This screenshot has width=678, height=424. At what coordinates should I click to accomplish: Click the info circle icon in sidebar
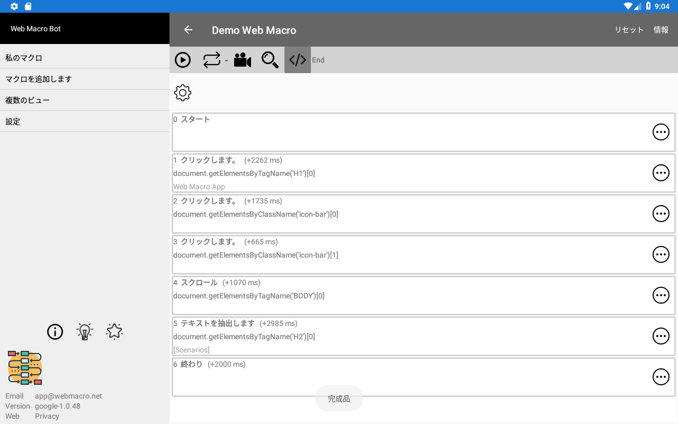[x=55, y=332]
